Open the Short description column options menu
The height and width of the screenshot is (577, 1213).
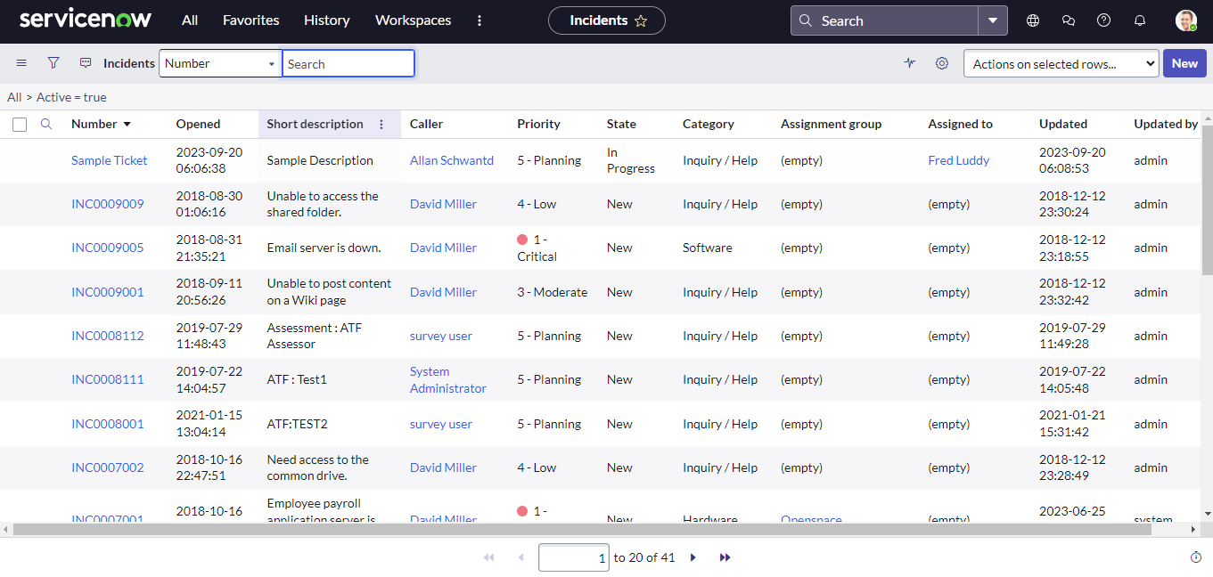(x=381, y=125)
